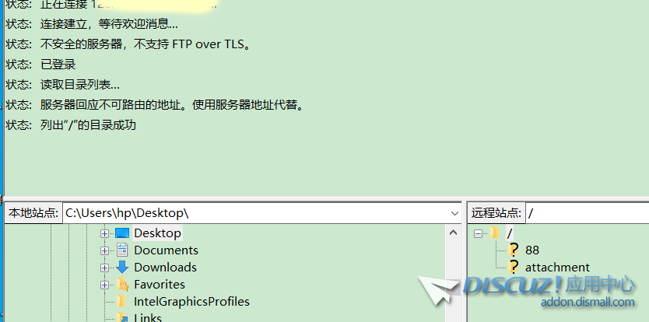The height and width of the screenshot is (322, 649).
Task: Click the 服务器回应不可路由的地址 log line
Action: 173,105
